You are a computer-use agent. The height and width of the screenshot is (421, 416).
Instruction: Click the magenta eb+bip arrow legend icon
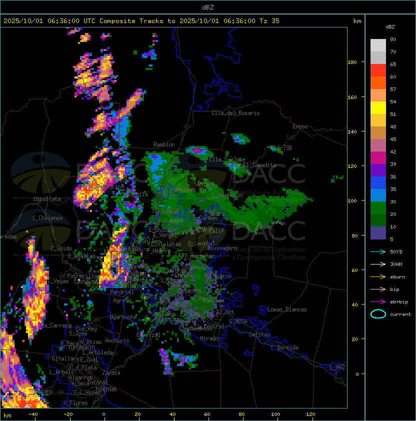(x=378, y=302)
